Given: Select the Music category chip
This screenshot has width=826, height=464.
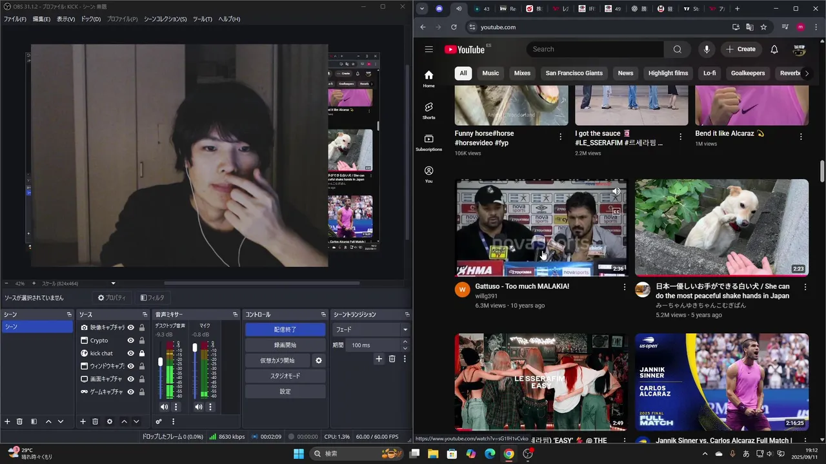Looking at the screenshot, I should tap(490, 73).
